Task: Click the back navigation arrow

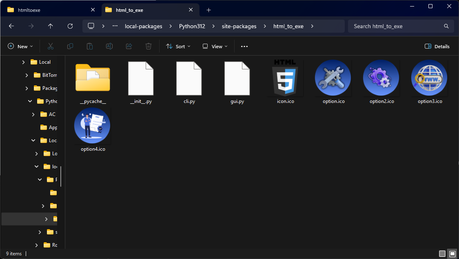Action: click(11, 26)
